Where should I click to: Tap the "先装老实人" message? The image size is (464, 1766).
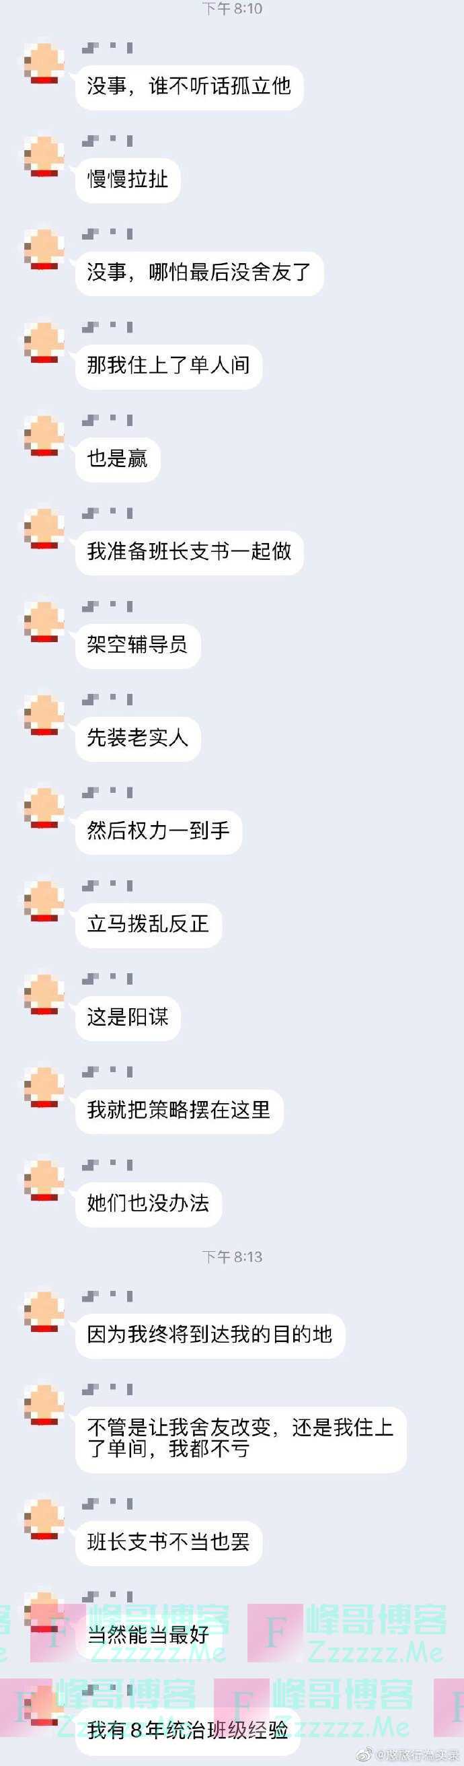[x=138, y=738]
